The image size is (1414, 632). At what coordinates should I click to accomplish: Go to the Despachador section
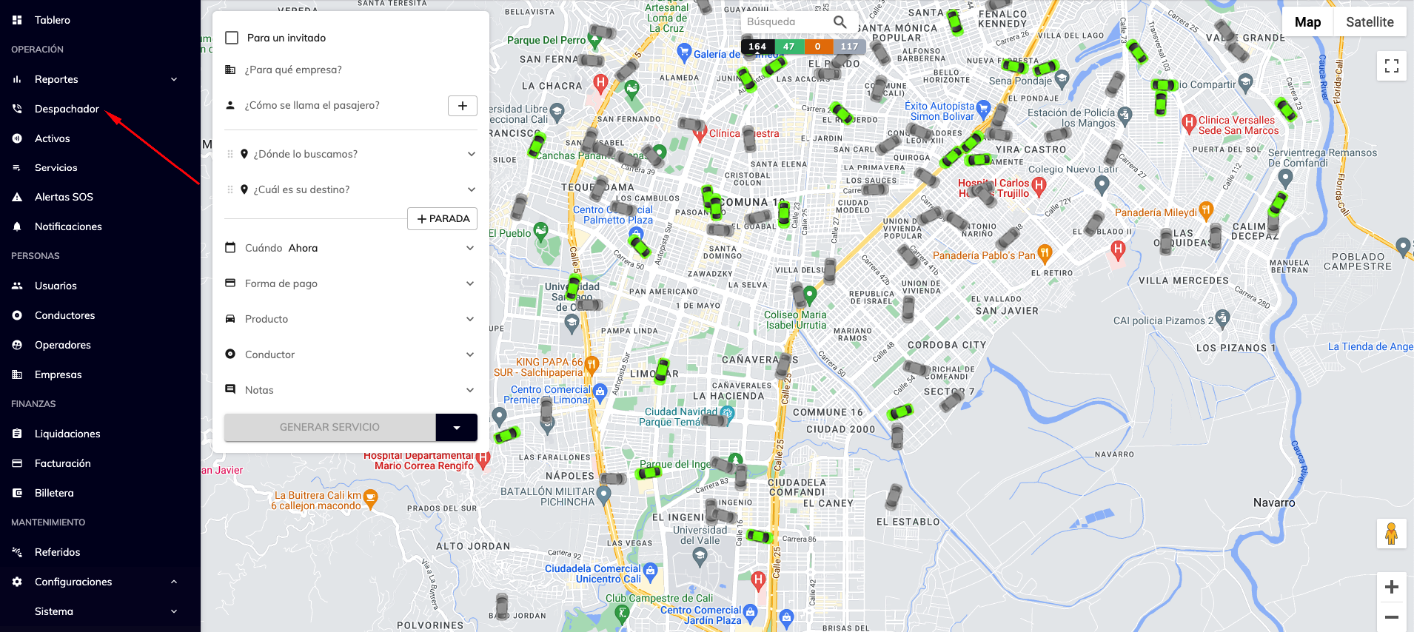pos(67,109)
